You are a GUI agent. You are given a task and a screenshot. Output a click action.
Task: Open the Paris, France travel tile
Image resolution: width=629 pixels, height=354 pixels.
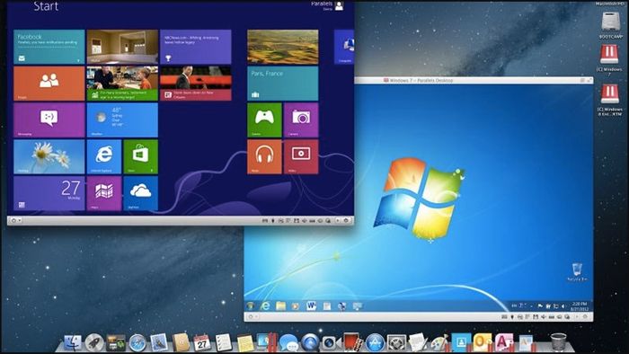coord(283,84)
